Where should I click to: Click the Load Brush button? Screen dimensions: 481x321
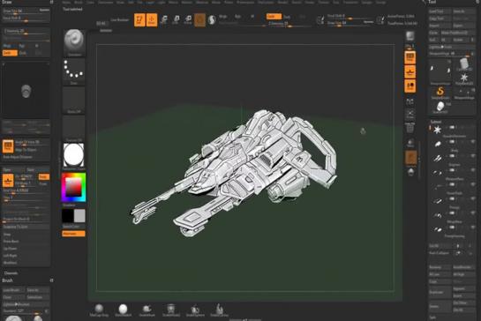point(13,290)
